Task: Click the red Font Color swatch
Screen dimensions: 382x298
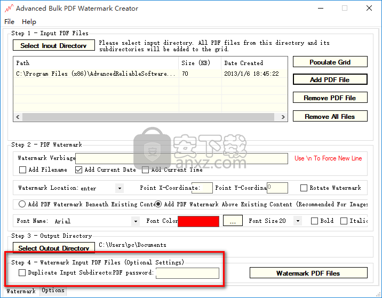Action: tap(198, 221)
